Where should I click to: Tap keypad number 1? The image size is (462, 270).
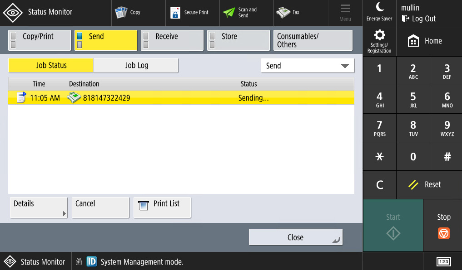[379, 71]
